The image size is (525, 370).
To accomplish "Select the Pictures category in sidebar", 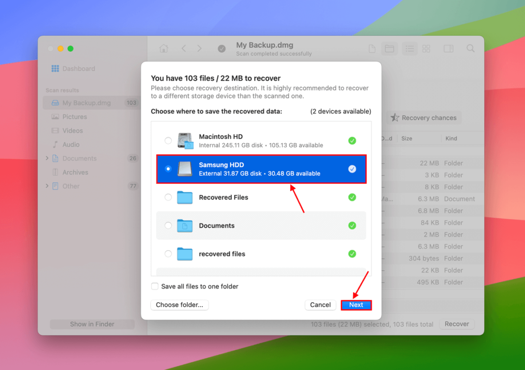I will [76, 116].
